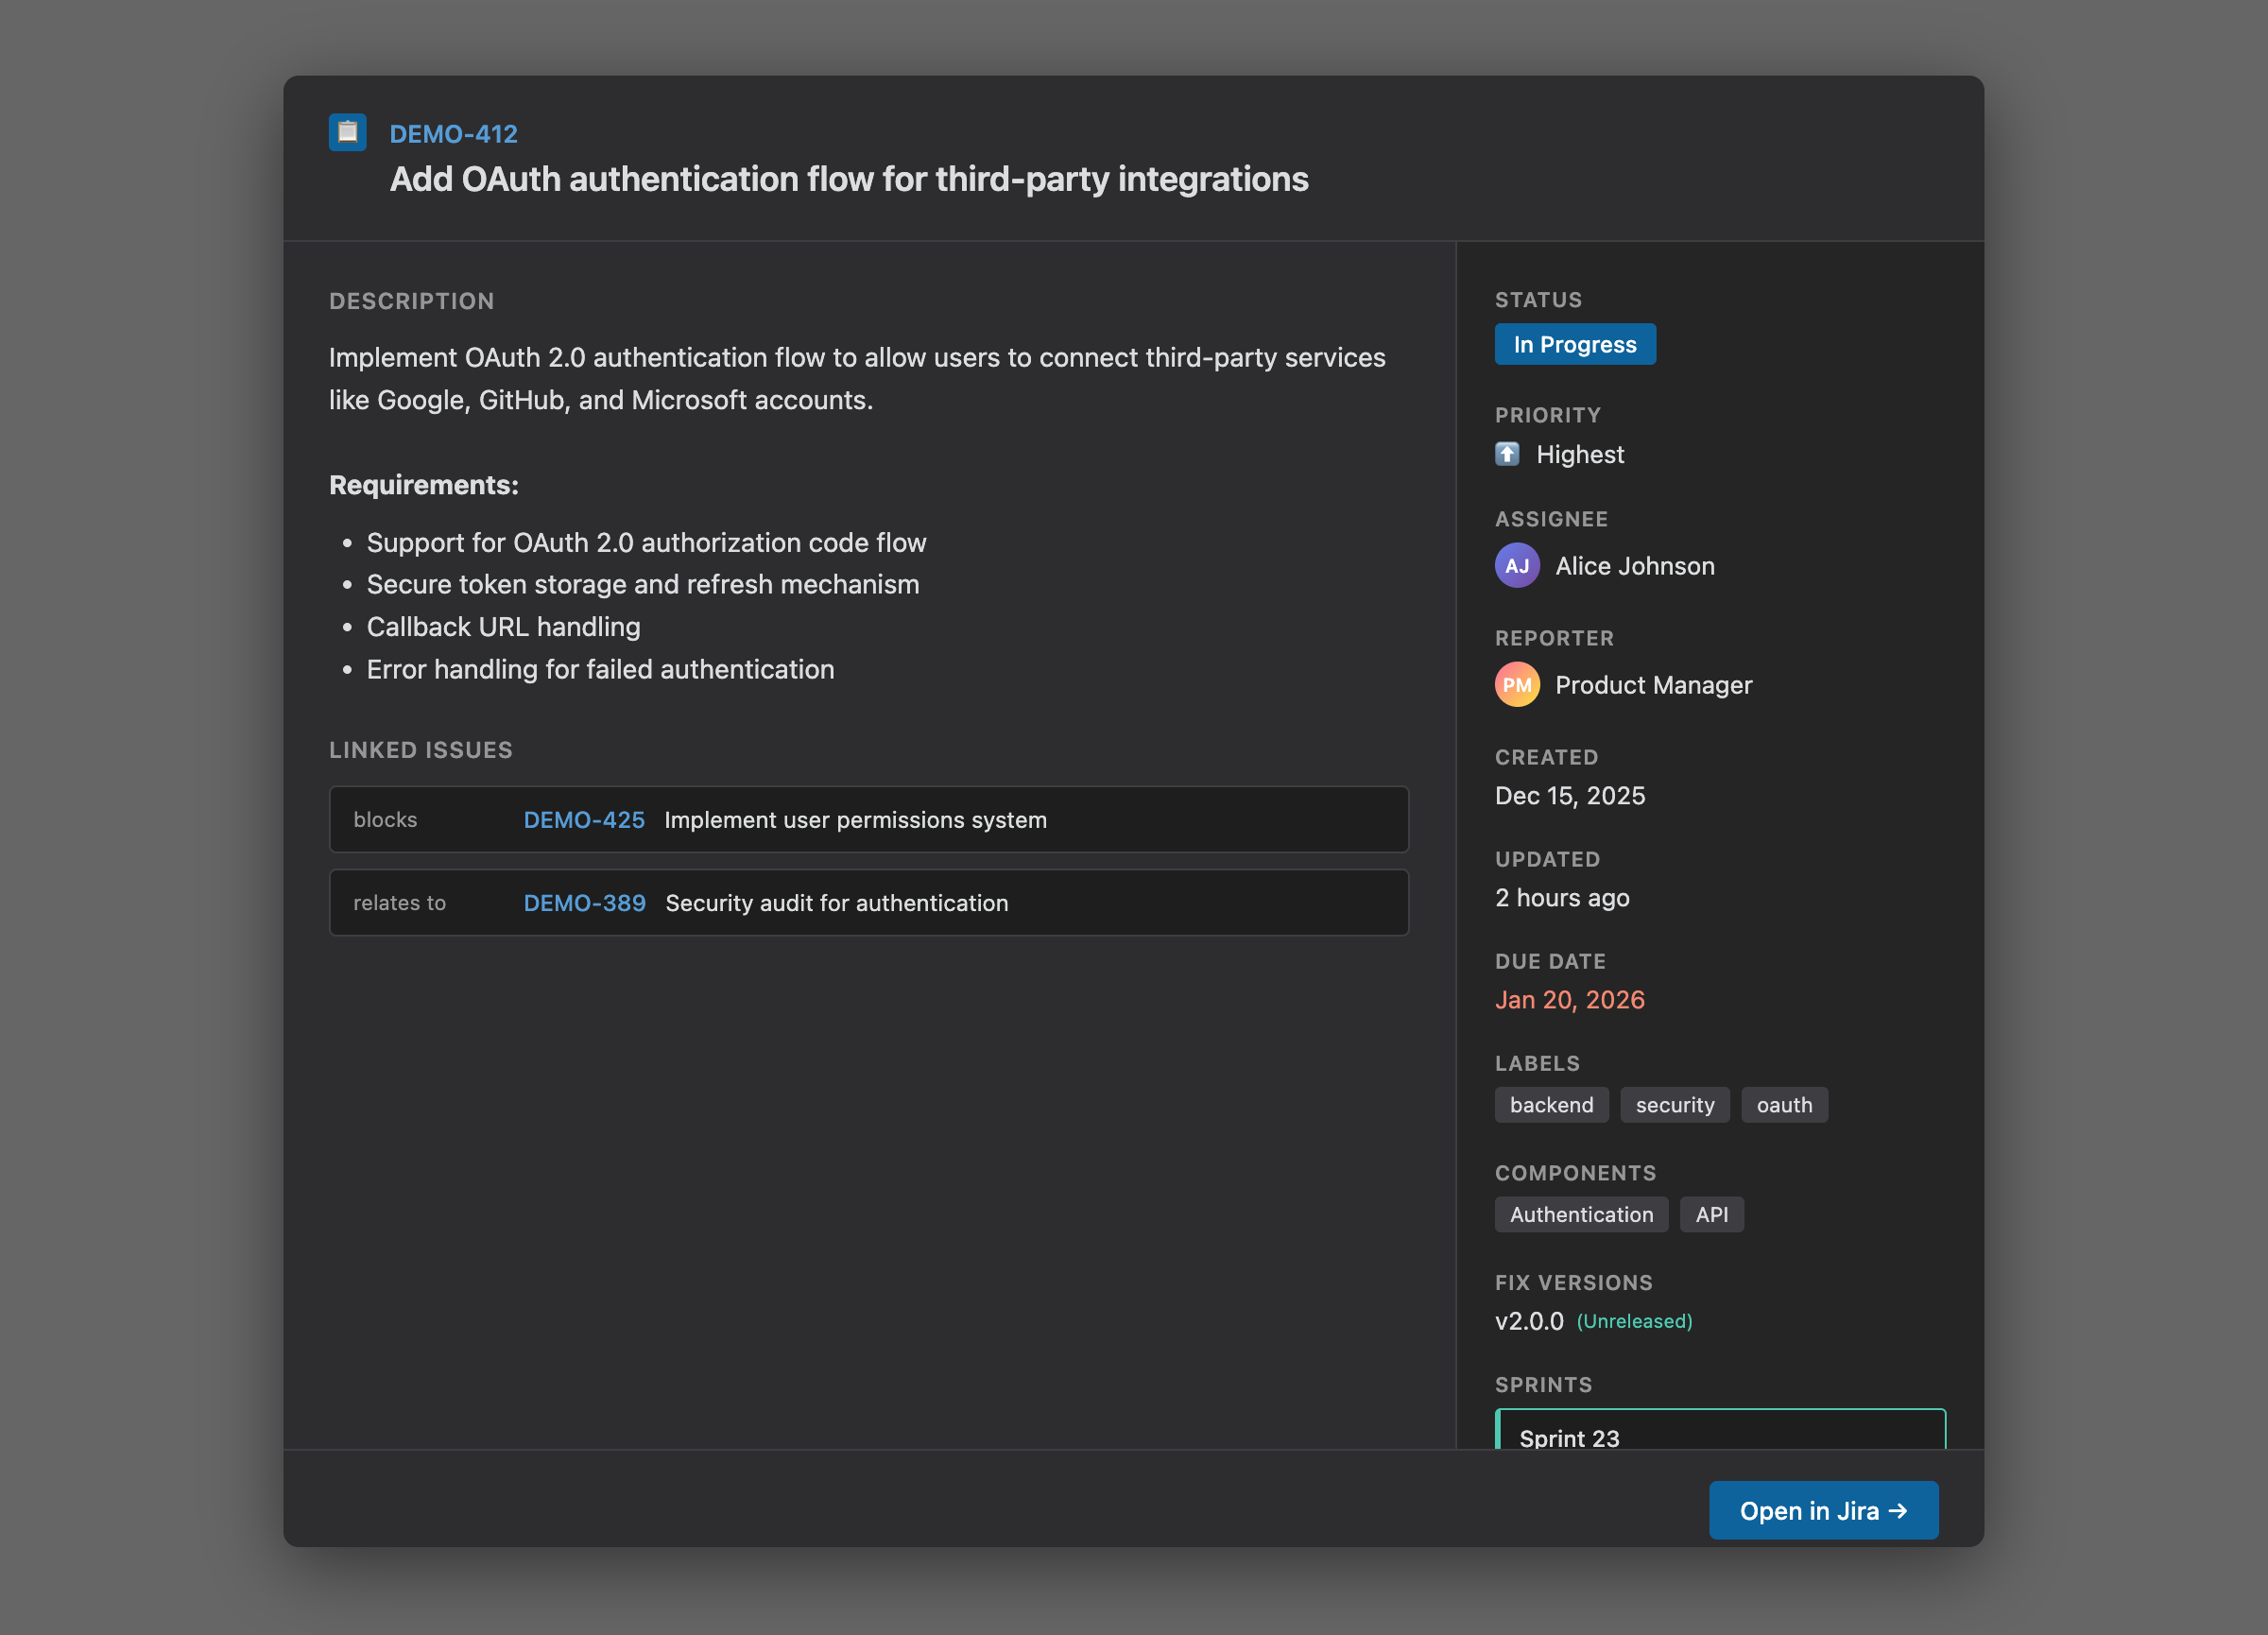Click the '2 hours ago' updated value

tap(1562, 898)
